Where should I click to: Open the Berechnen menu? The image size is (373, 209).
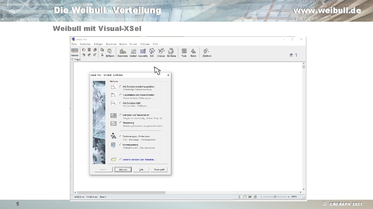coord(111,44)
